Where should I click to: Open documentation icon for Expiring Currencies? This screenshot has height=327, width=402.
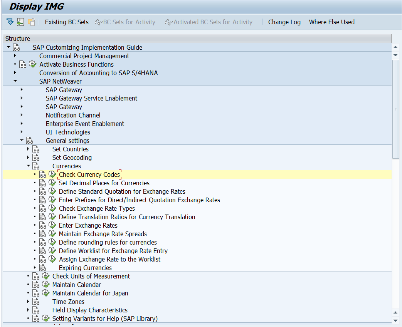42,268
